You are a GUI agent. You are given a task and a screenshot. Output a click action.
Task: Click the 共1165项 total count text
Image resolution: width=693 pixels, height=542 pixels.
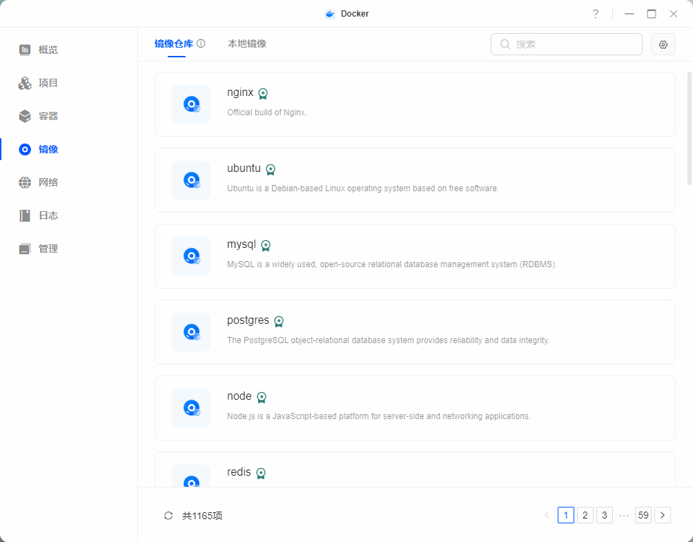202,516
